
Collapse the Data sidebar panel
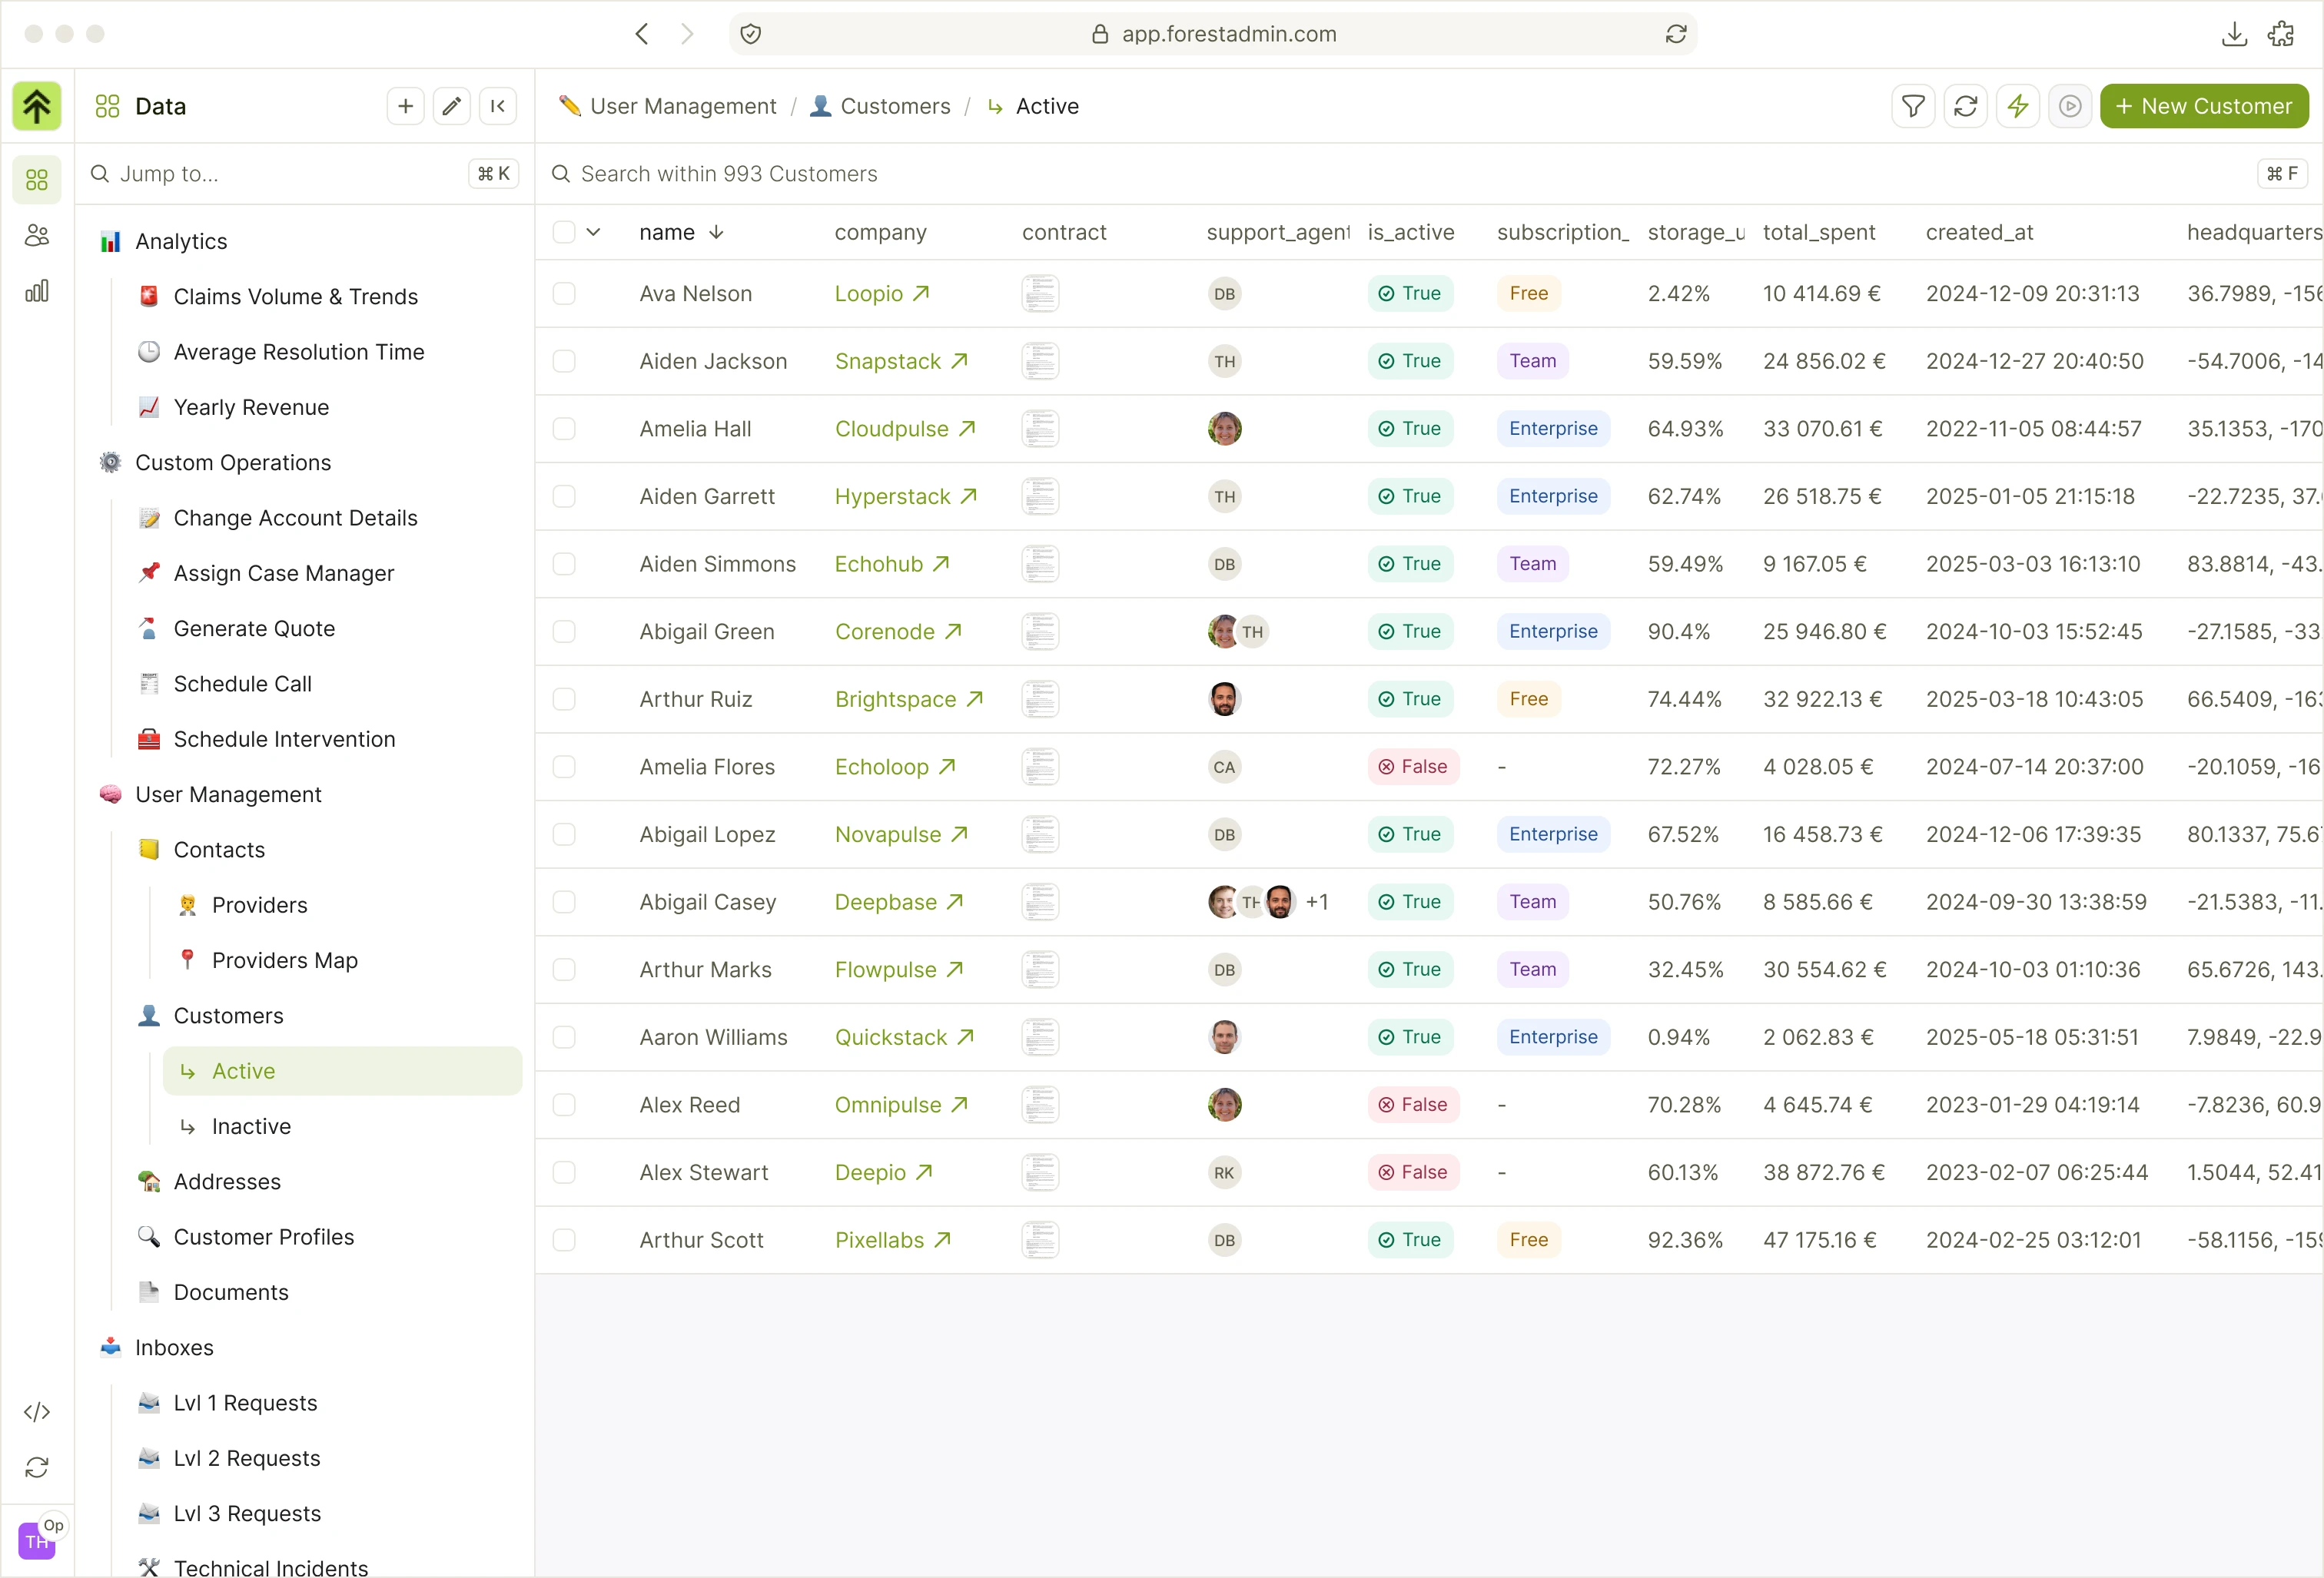(498, 106)
